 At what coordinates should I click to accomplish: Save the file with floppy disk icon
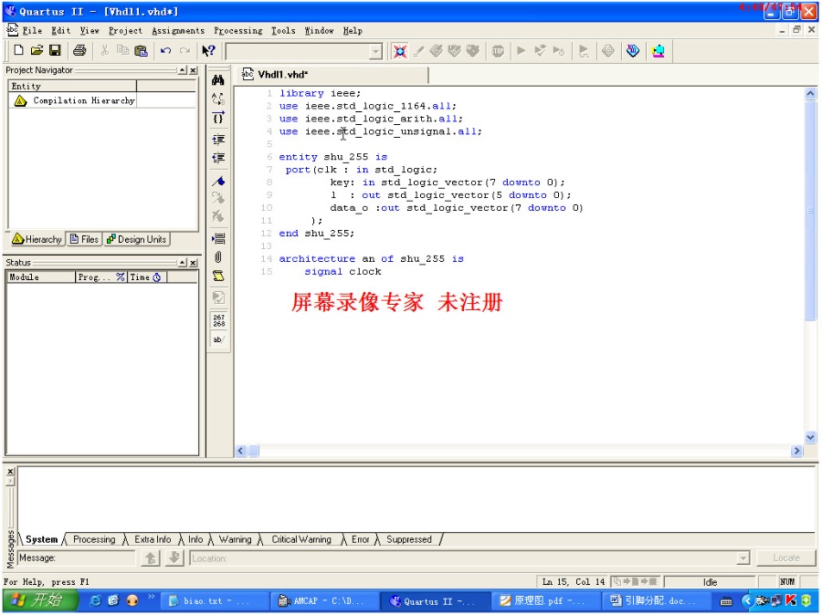pos(55,50)
